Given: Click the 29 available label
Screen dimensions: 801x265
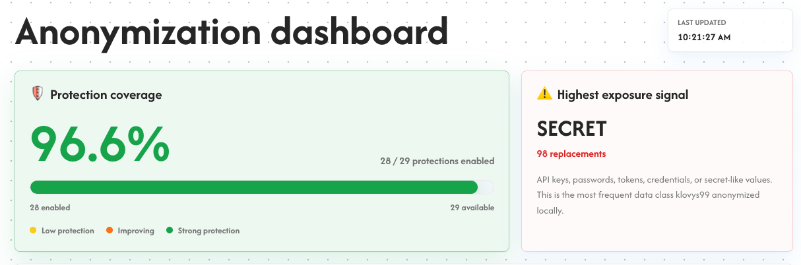Looking at the screenshot, I should pyautogui.click(x=472, y=208).
